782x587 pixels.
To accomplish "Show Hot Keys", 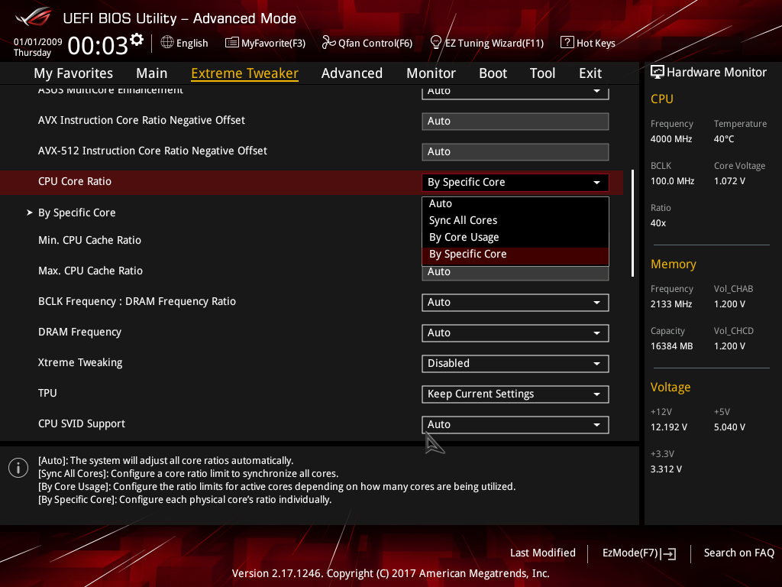I will (x=588, y=43).
